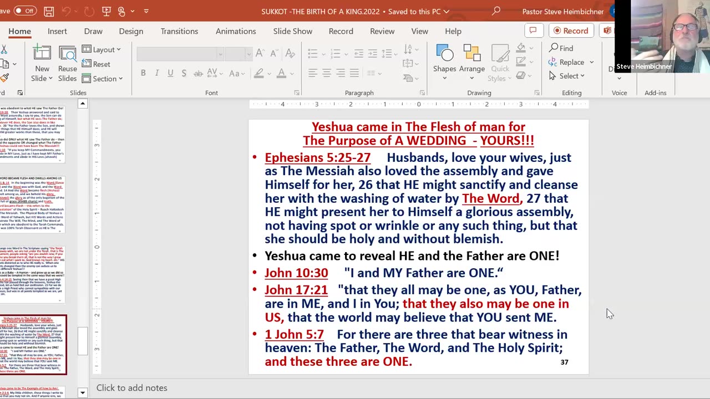Viewport: 710px width, 399px height.
Task: Click the Undo arrow icon
Action: 67,11
